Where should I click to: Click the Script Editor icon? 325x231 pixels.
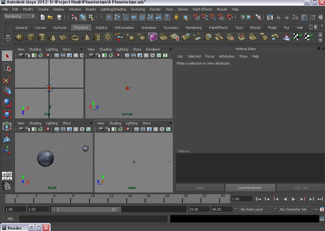[322, 219]
